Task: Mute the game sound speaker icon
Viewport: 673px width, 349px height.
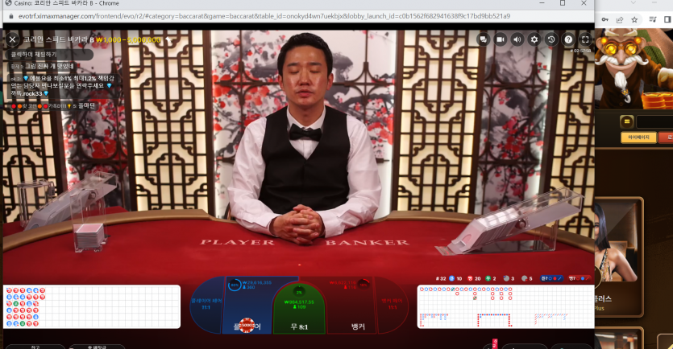Action: 517,39
